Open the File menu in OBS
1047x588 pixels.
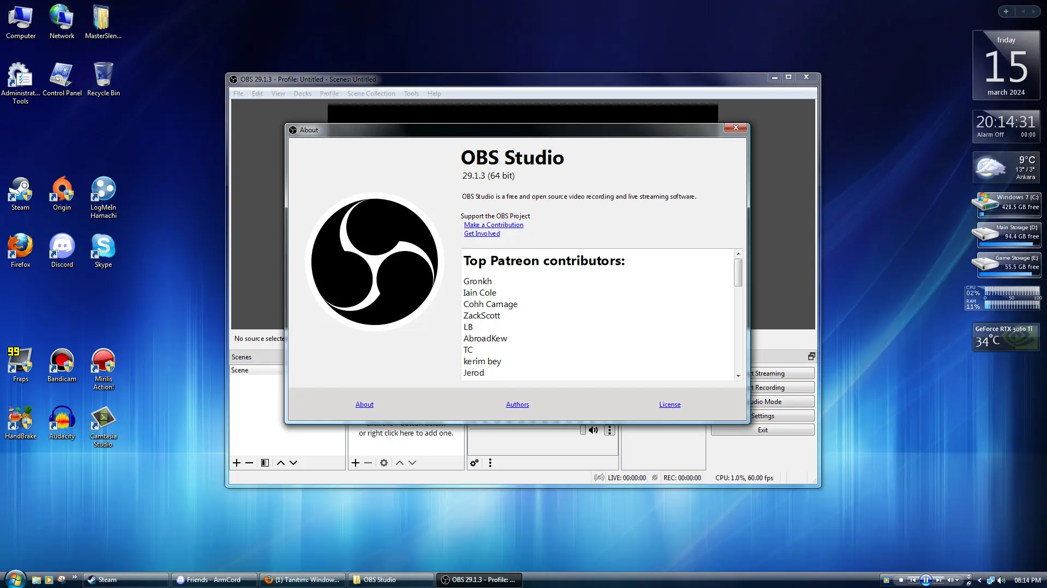238,94
